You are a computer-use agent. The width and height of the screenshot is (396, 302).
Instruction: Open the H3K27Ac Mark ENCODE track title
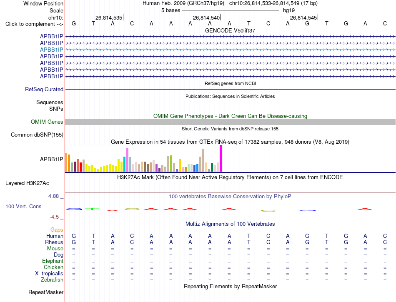click(x=230, y=177)
